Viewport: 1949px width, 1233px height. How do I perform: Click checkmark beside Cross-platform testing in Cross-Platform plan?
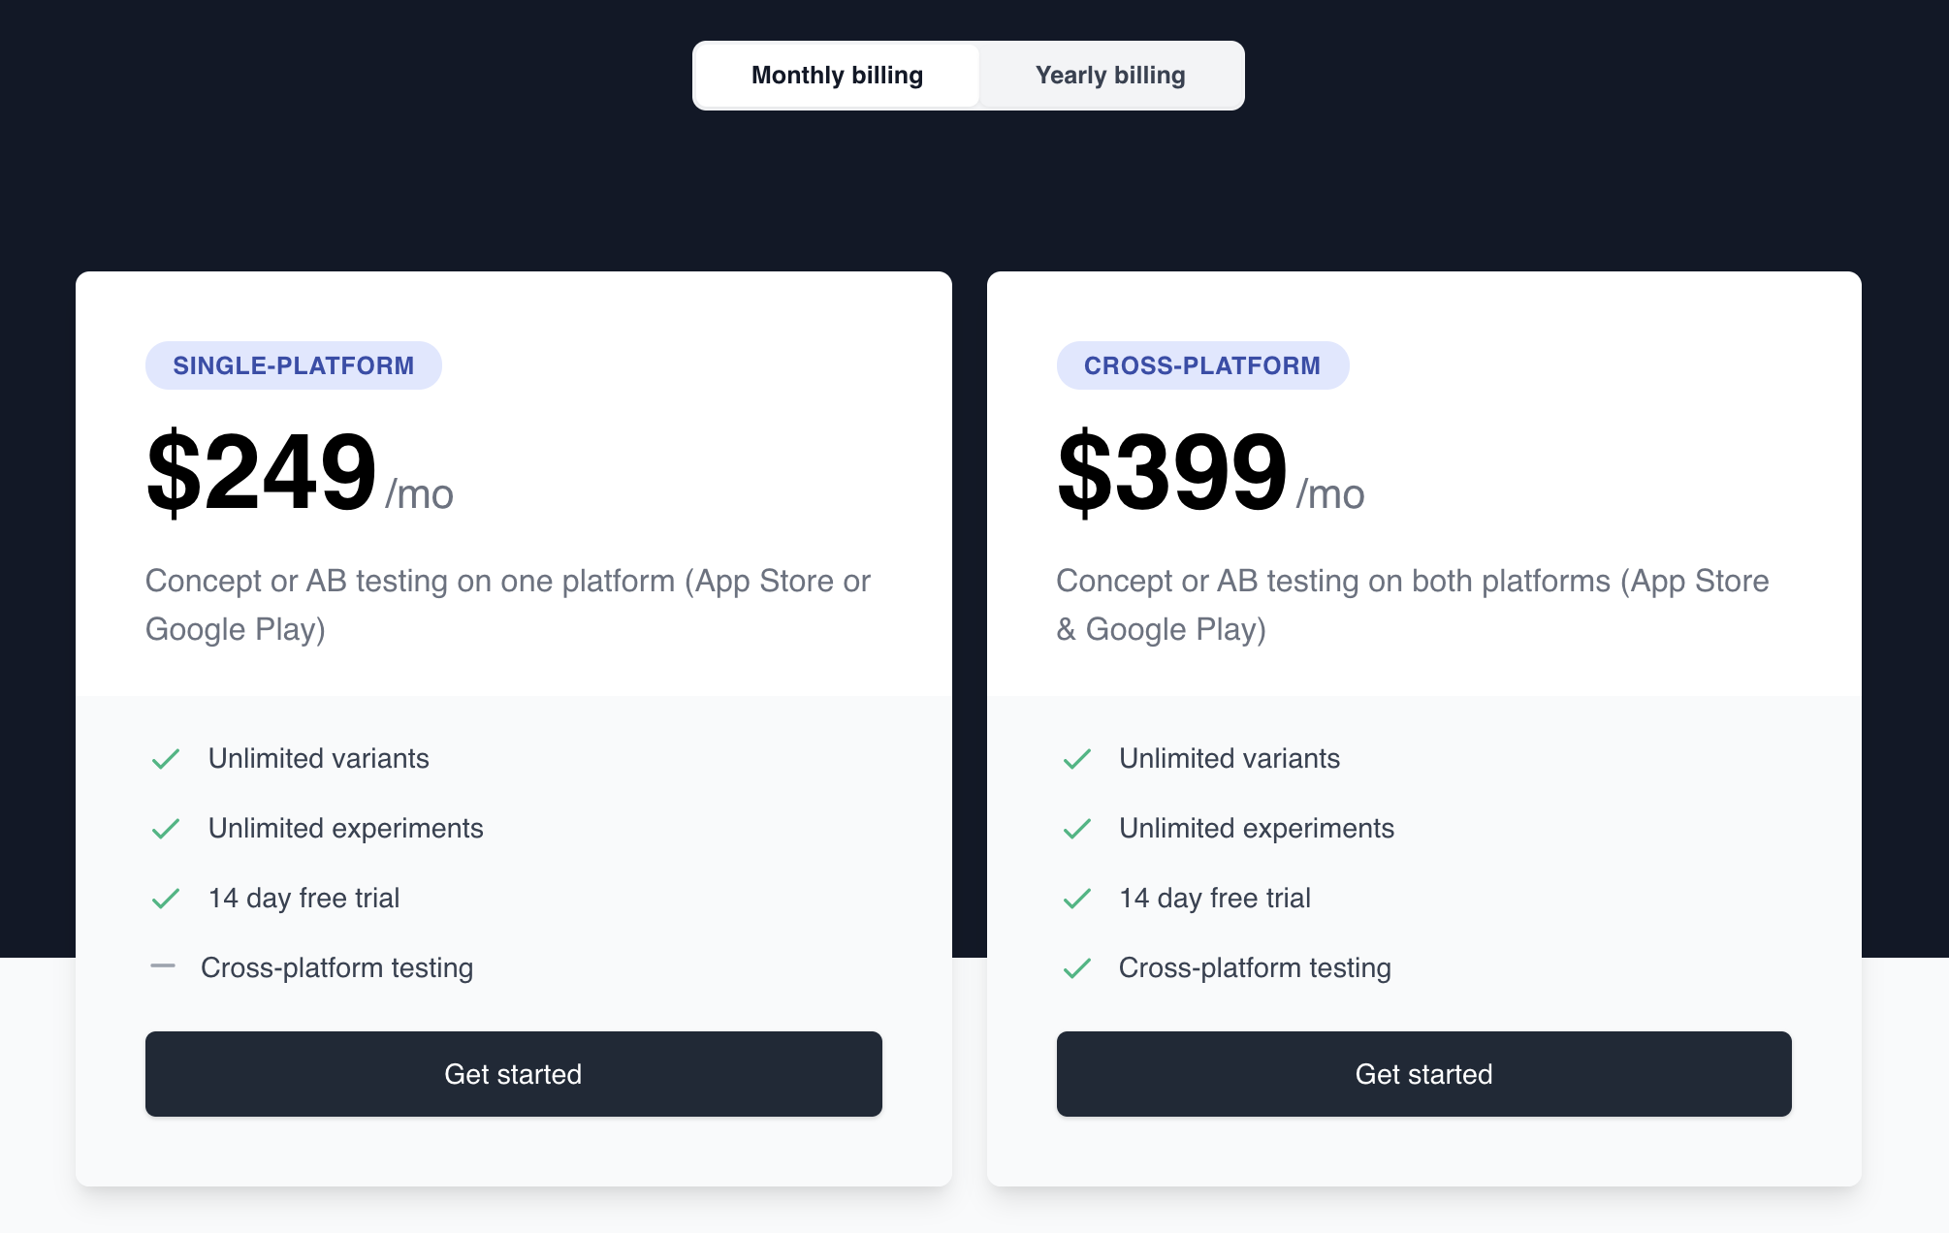pyautogui.click(x=1077, y=968)
